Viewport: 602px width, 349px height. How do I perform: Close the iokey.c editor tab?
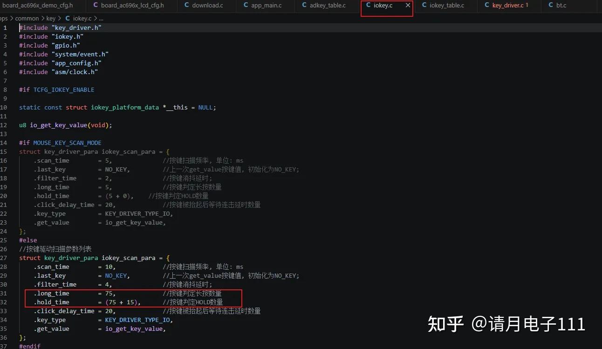(408, 6)
